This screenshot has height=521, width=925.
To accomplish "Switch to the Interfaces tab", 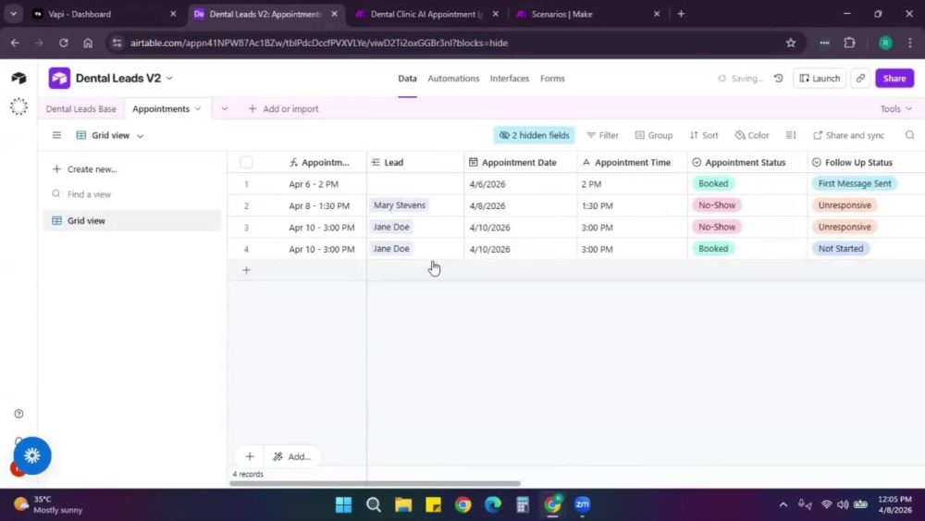I will [509, 78].
